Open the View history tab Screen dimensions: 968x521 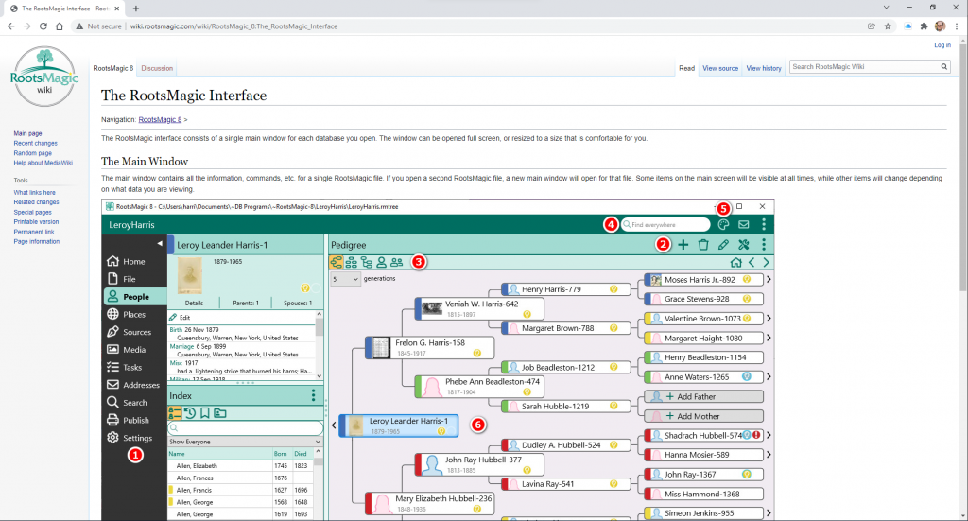pyautogui.click(x=764, y=68)
